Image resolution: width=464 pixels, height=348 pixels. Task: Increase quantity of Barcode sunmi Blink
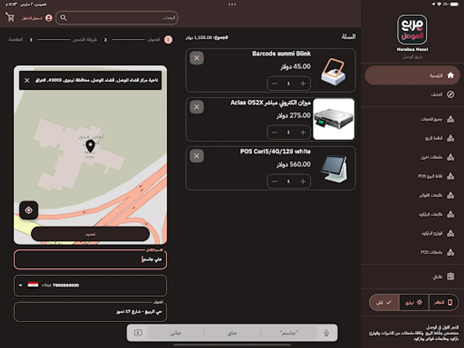click(303, 84)
